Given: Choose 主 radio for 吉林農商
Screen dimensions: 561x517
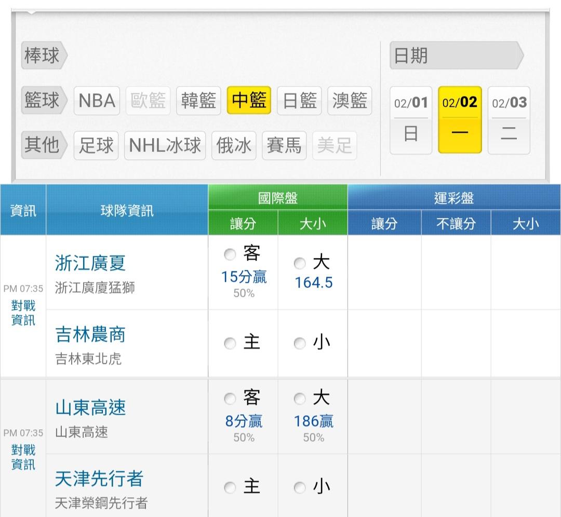Looking at the screenshot, I should click(230, 344).
